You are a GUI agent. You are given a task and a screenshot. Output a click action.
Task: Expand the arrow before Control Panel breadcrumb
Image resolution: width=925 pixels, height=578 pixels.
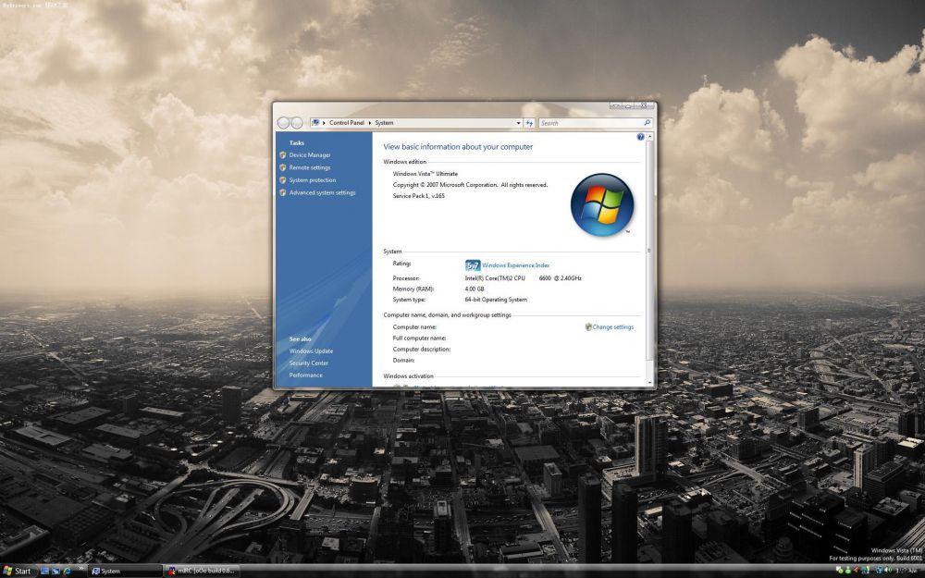coord(324,123)
